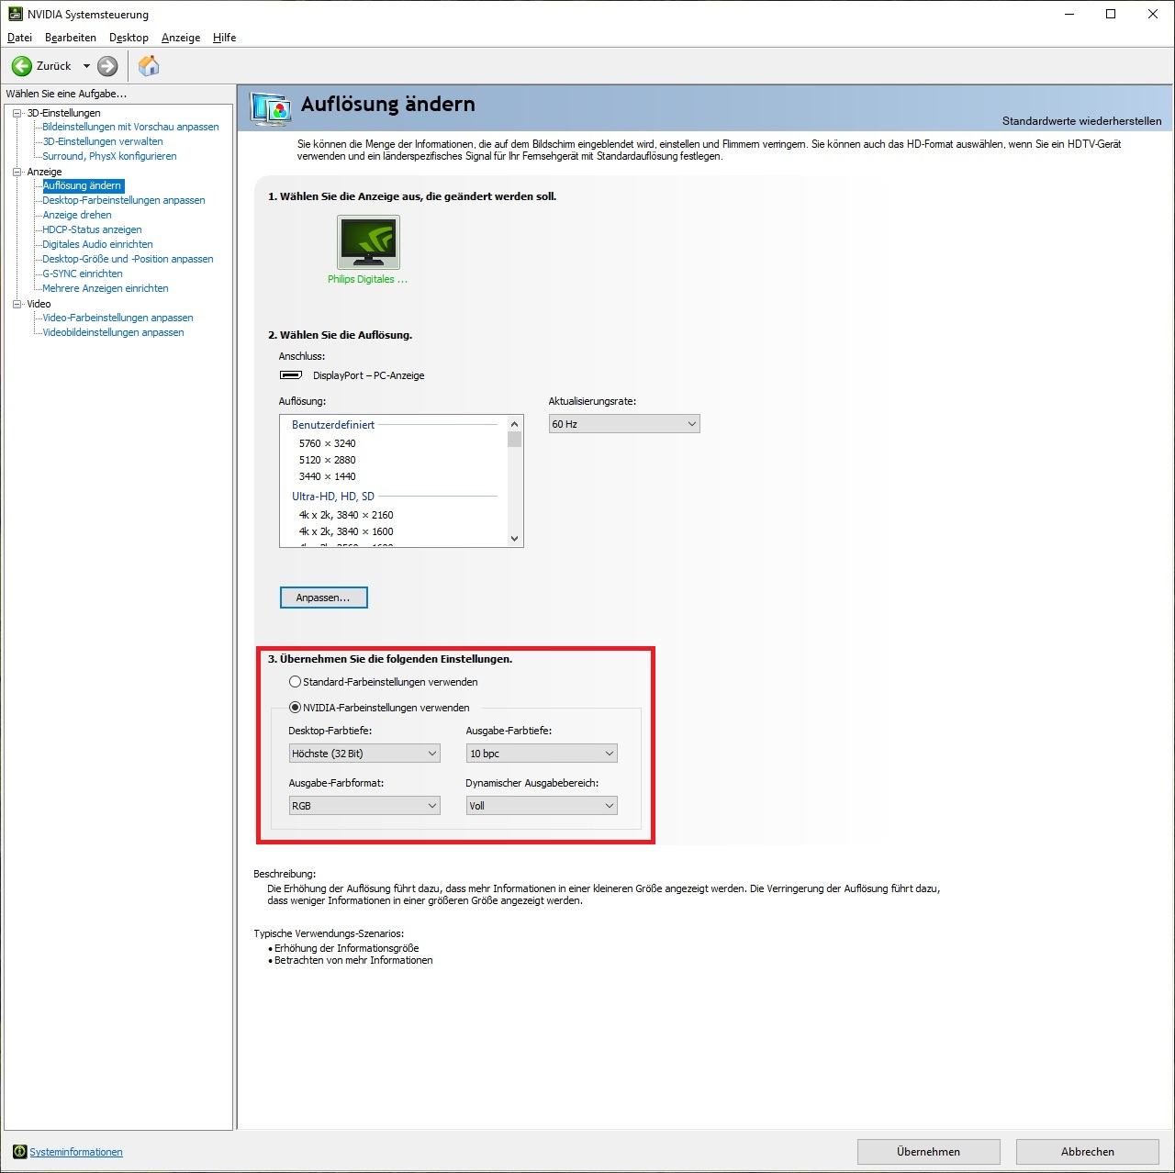
Task: Click the resolution list scroll up arrow
Action: [514, 424]
